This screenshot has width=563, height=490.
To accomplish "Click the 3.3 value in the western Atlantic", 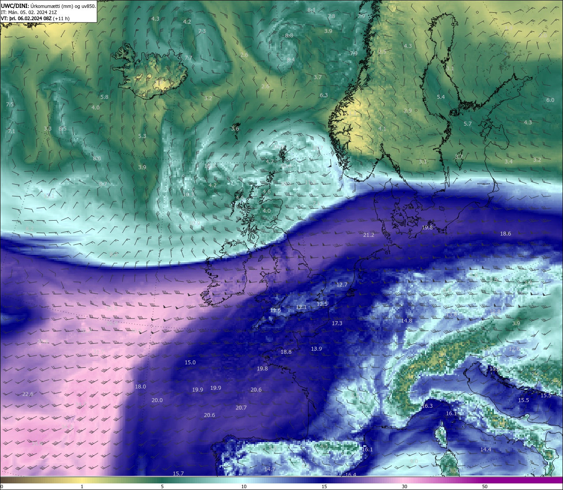I will coord(48,129).
